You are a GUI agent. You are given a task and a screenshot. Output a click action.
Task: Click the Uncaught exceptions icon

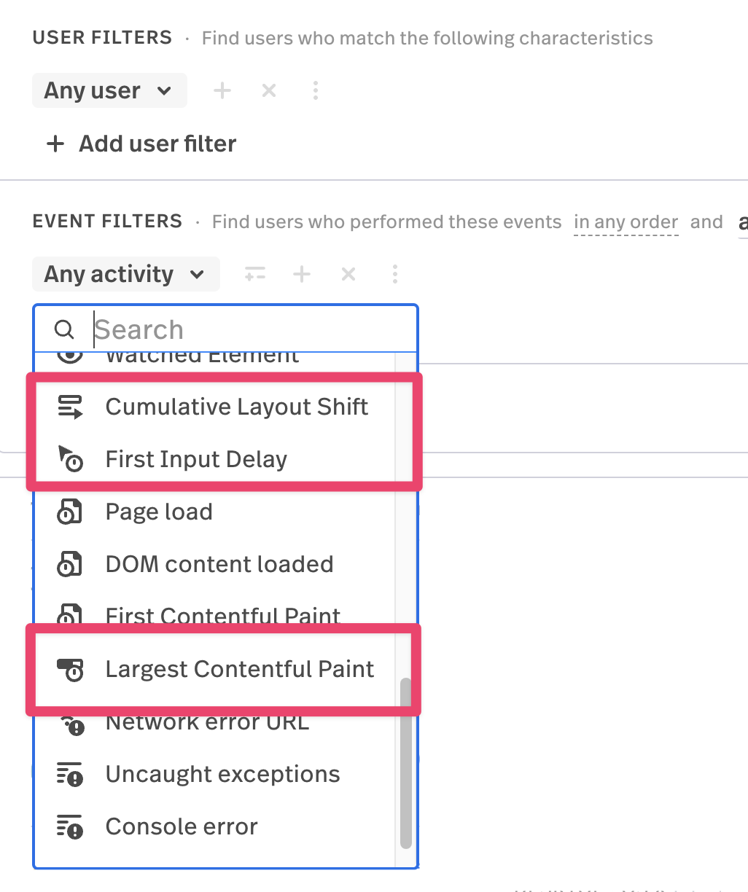tap(70, 775)
